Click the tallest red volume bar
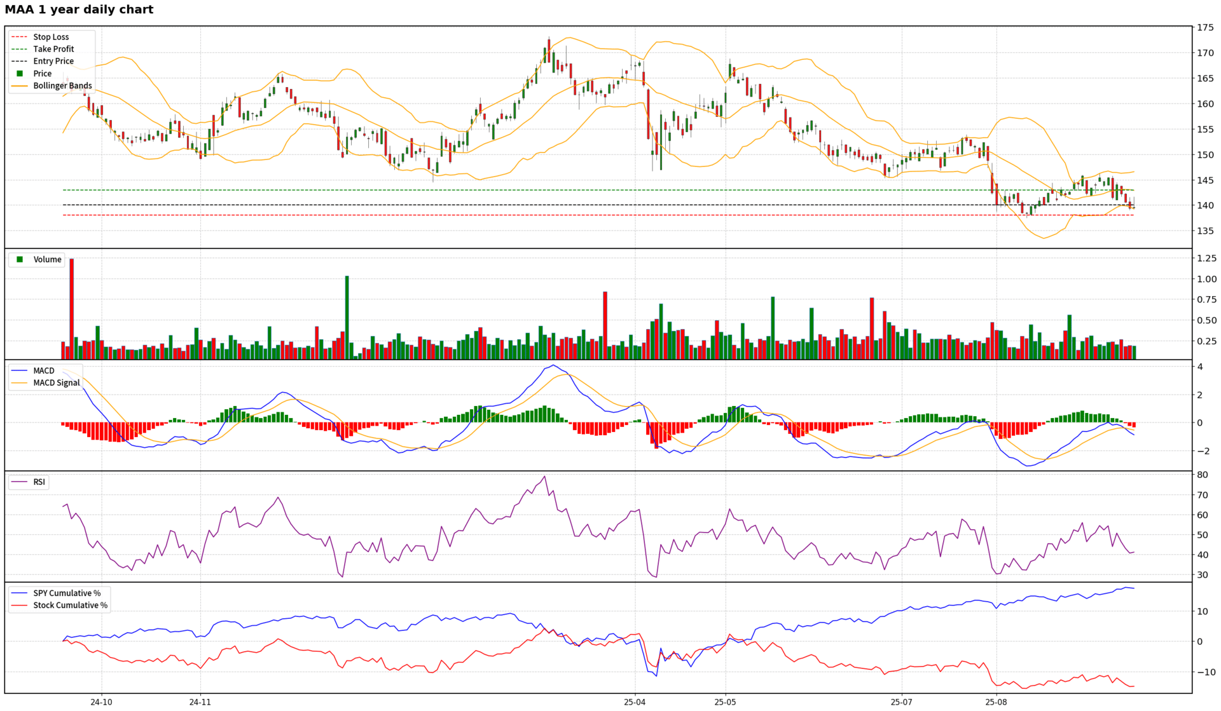Image resolution: width=1221 pixels, height=711 pixels. click(72, 309)
